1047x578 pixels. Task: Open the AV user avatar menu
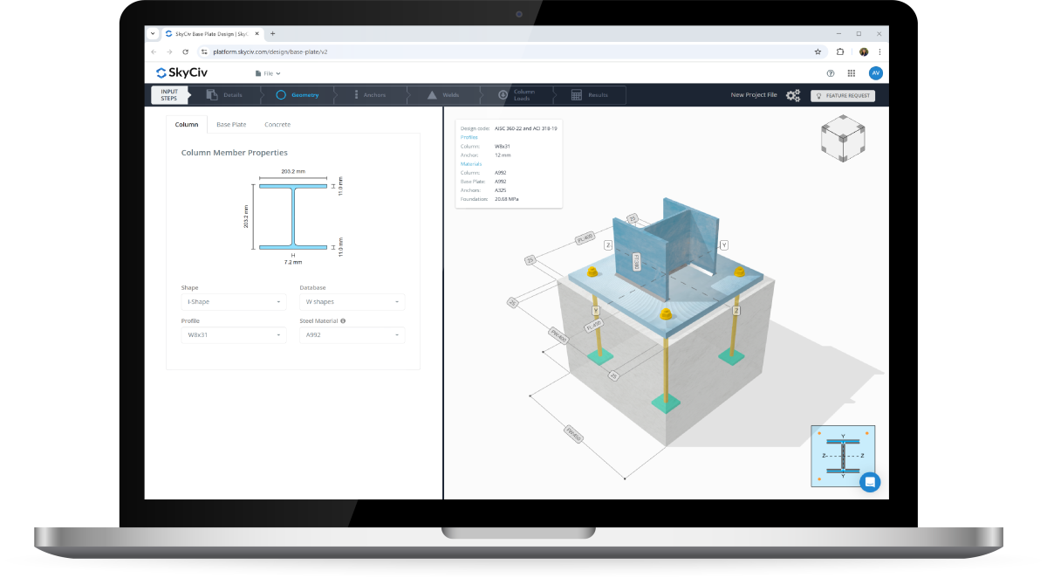point(875,72)
